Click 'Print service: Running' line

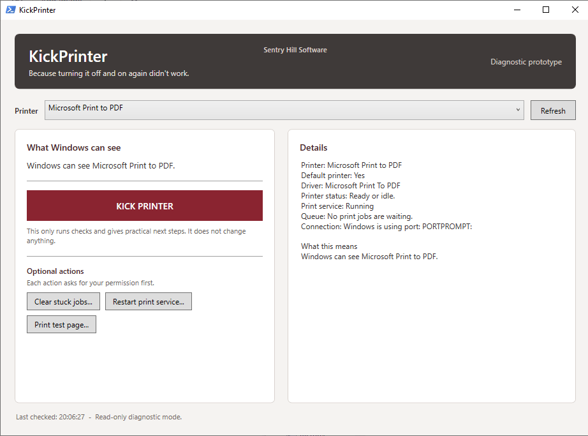(x=337, y=206)
